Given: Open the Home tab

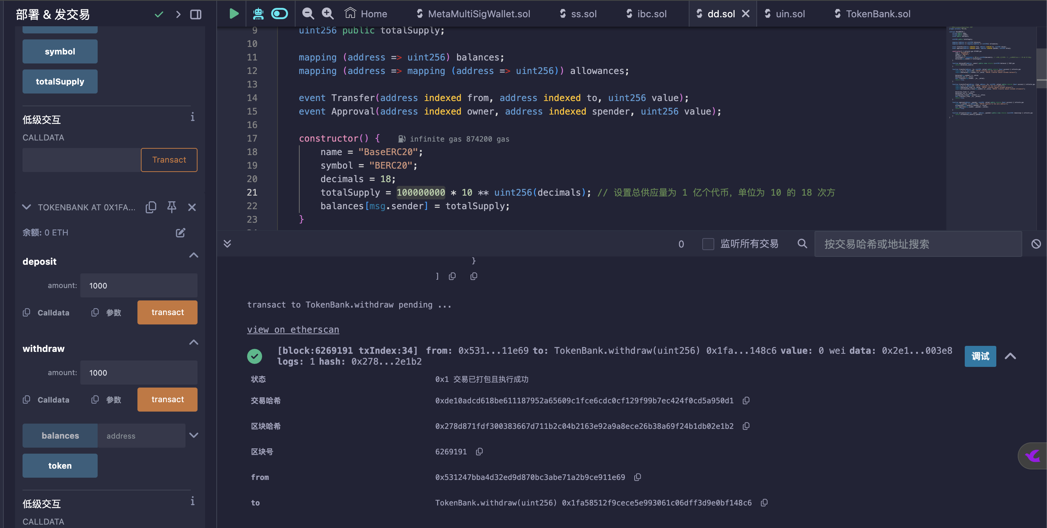Looking at the screenshot, I should (x=366, y=14).
